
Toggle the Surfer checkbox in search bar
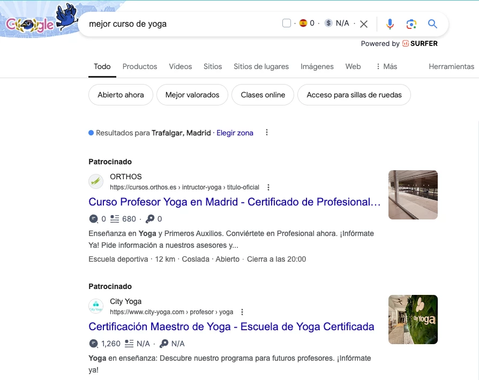pos(286,23)
